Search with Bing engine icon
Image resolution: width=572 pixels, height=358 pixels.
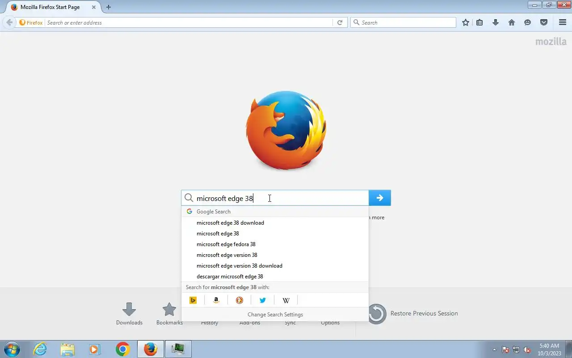click(x=193, y=300)
